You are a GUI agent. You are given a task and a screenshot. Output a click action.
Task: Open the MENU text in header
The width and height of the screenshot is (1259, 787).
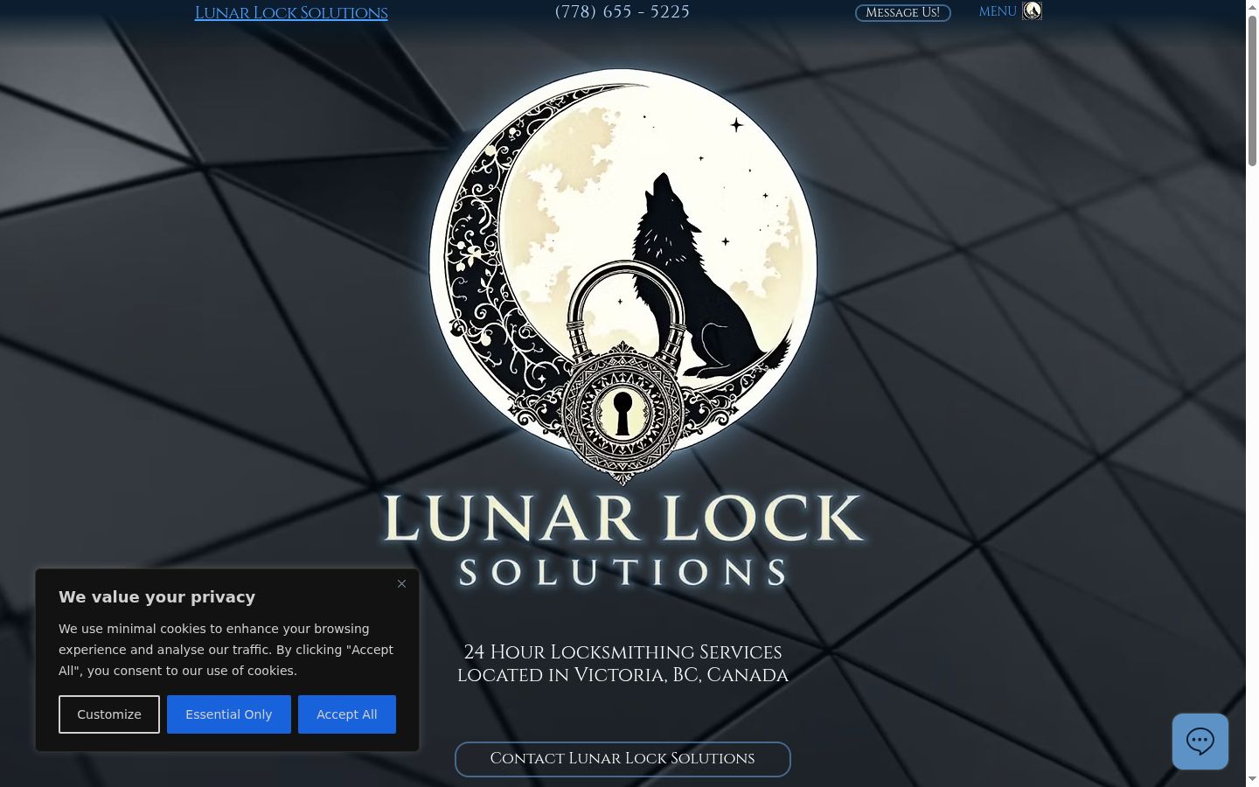coord(998,11)
